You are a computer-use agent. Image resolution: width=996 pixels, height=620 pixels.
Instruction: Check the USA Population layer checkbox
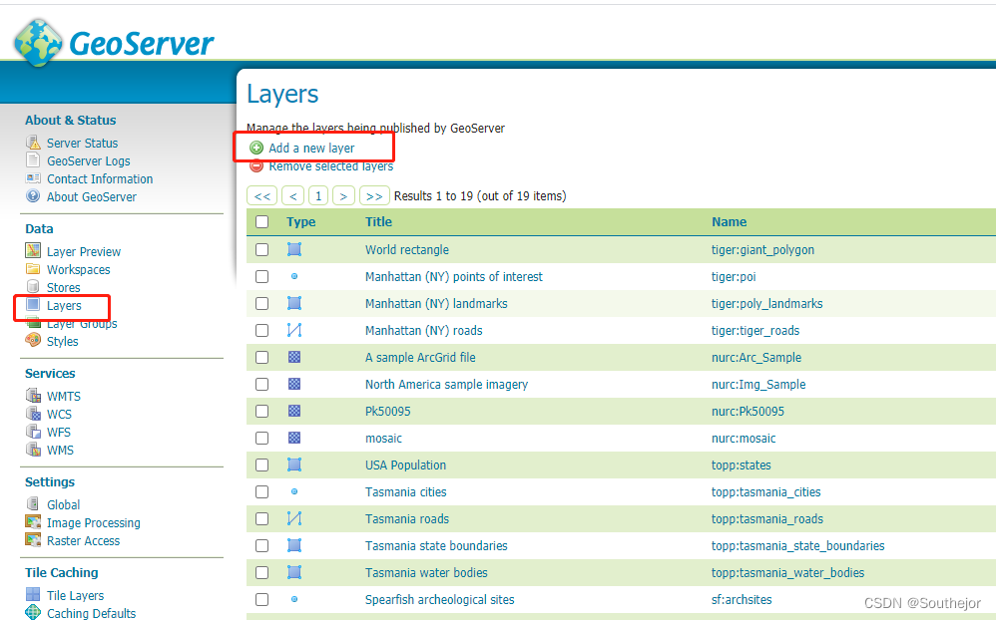[261, 465]
